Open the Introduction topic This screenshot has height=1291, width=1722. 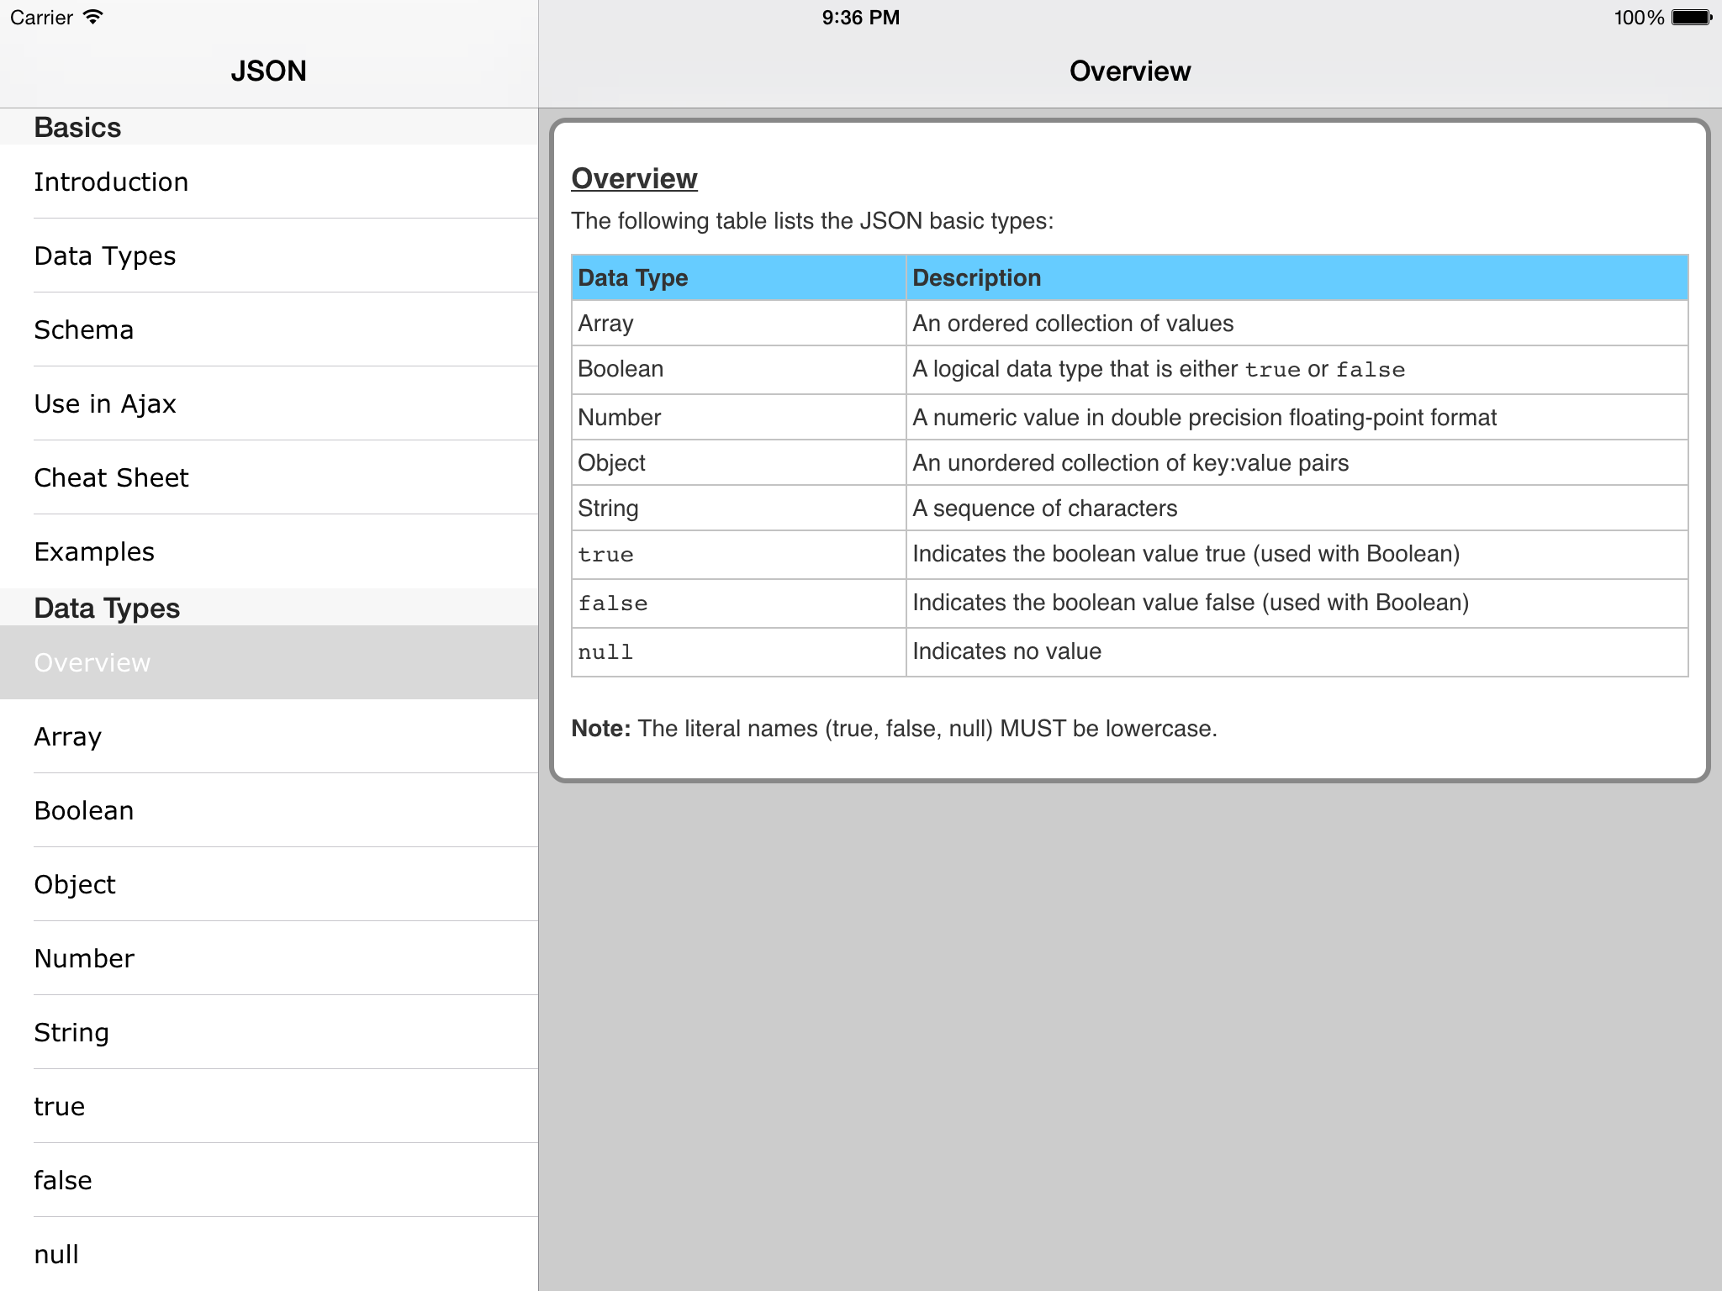[111, 182]
